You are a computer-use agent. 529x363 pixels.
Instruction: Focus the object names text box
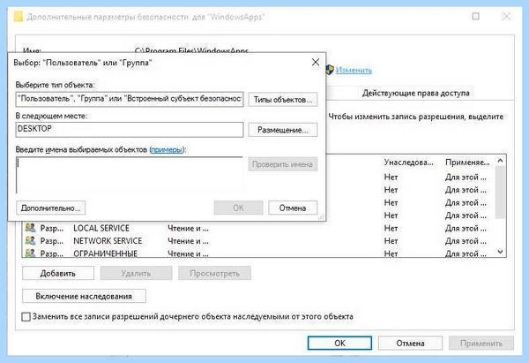click(130, 175)
